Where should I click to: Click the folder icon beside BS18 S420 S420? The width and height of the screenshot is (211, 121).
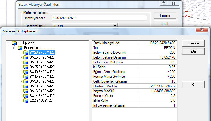(x=26, y=86)
